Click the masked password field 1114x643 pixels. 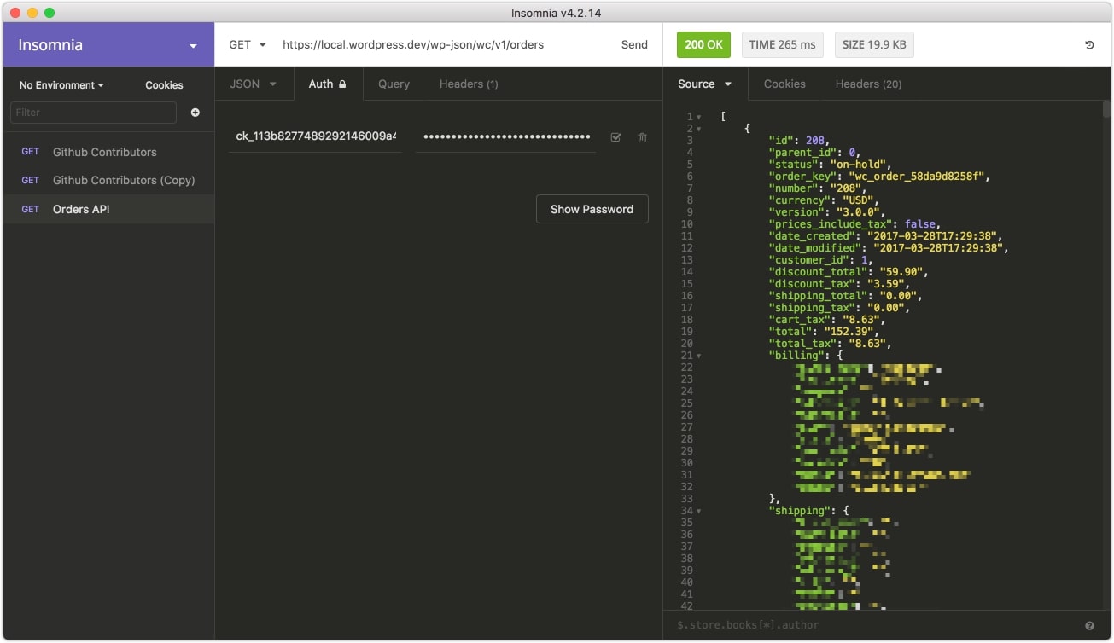pos(505,136)
